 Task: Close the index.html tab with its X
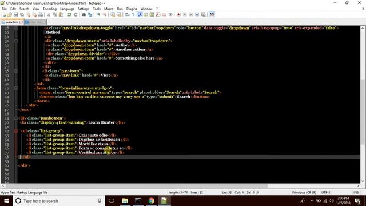(21, 22)
